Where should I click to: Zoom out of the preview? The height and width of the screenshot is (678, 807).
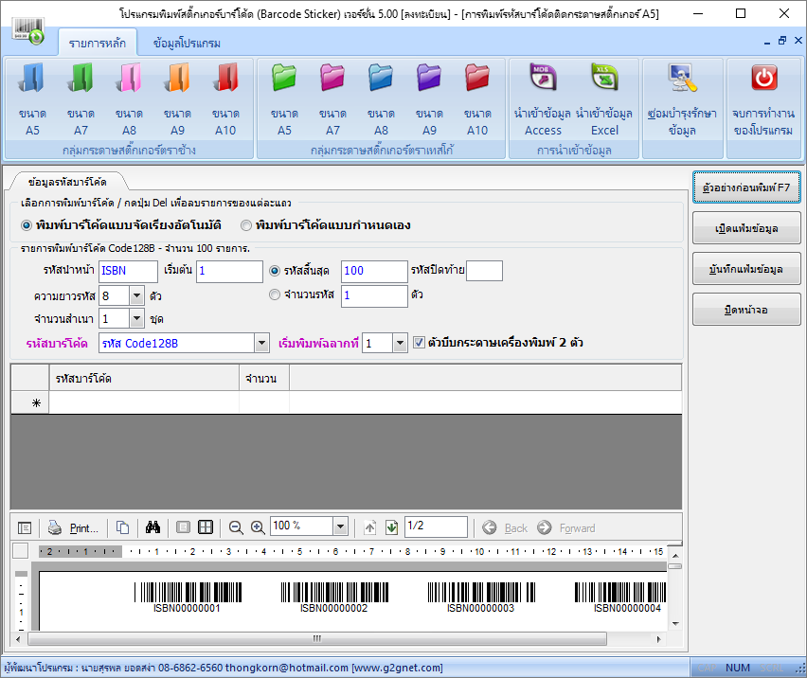(236, 527)
